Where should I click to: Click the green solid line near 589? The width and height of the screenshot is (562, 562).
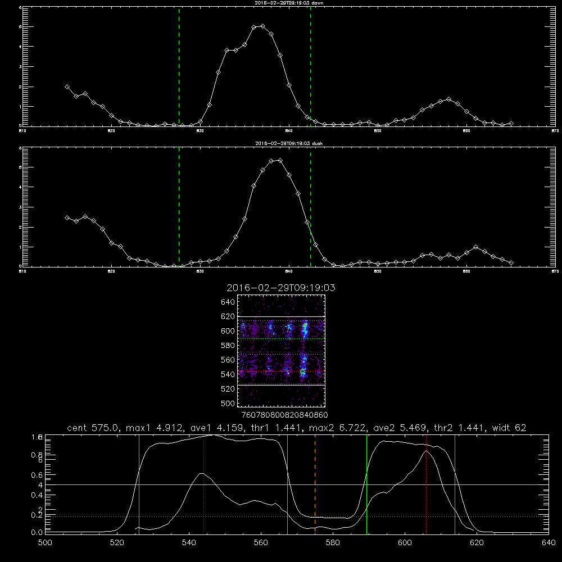point(366,484)
